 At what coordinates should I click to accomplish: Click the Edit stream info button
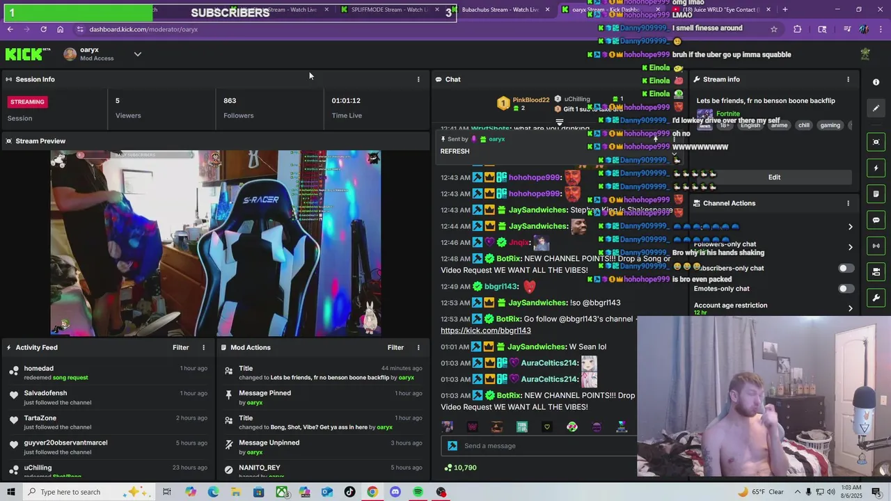(774, 177)
